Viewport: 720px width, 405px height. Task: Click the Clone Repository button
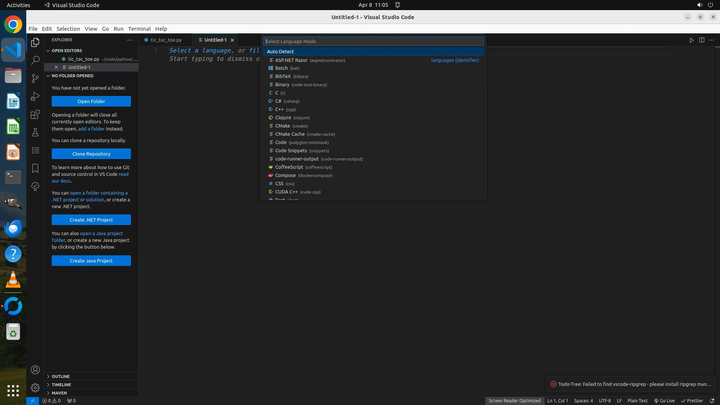[91, 154]
